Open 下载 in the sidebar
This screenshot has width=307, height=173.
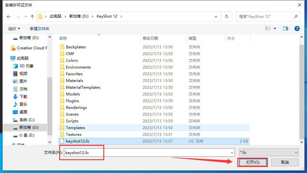(20, 96)
